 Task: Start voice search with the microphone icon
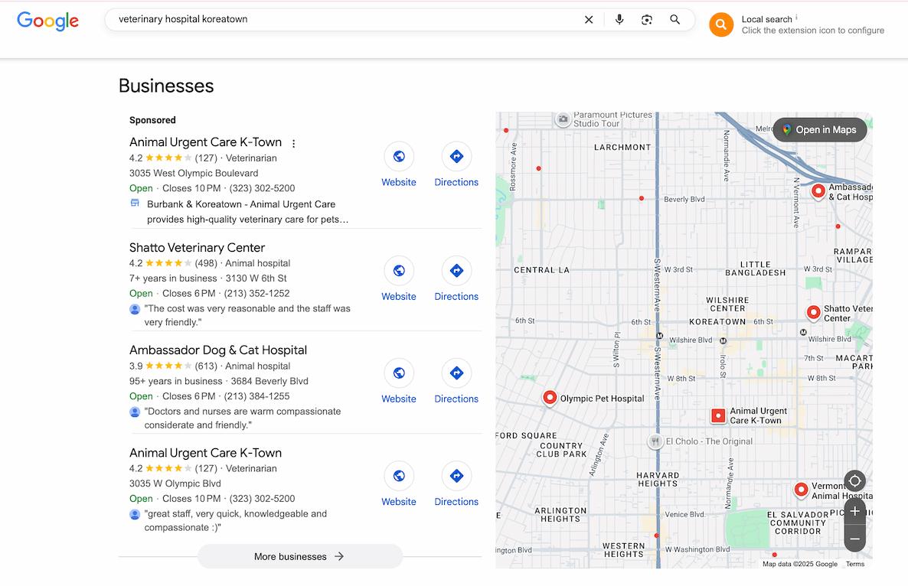pos(619,20)
